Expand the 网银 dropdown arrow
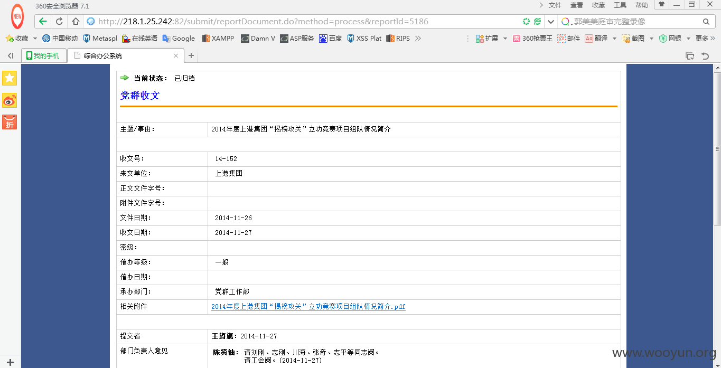This screenshot has height=368, width=721. point(688,39)
